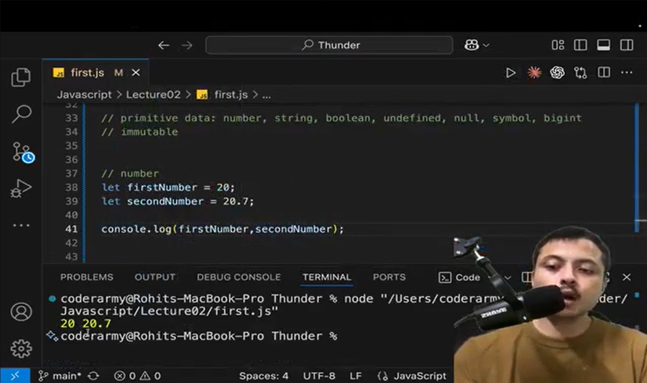Switch to the PROBLEMS panel tab
Image resolution: width=647 pixels, height=383 pixels.
(x=87, y=277)
